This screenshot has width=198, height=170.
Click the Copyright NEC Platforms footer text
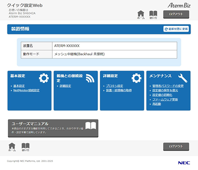[30, 161]
